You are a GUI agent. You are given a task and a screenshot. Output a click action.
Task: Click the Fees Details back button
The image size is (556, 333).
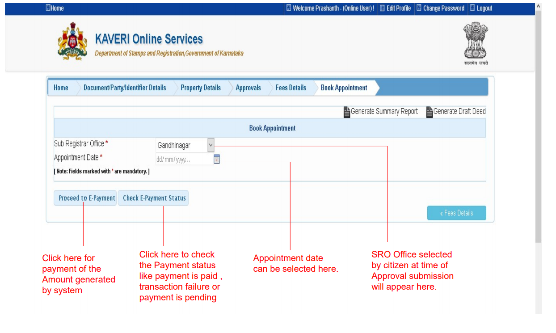(x=456, y=213)
